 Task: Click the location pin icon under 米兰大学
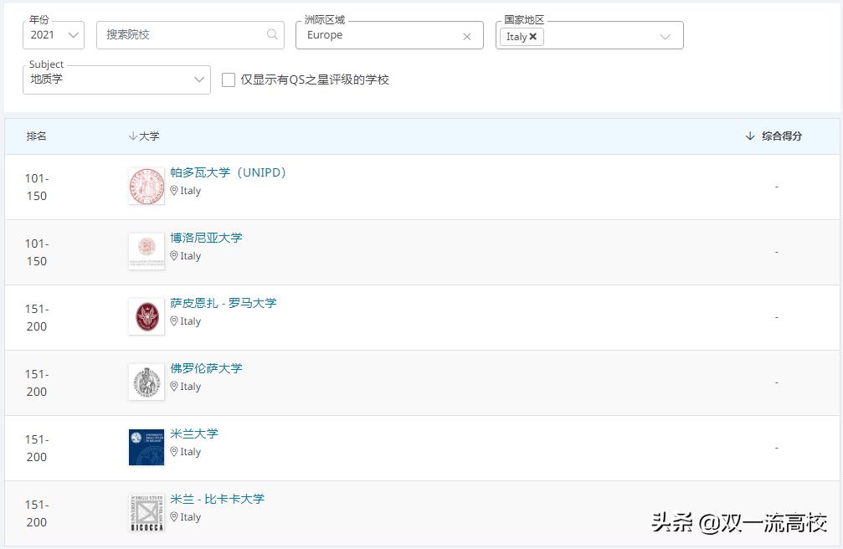click(175, 452)
